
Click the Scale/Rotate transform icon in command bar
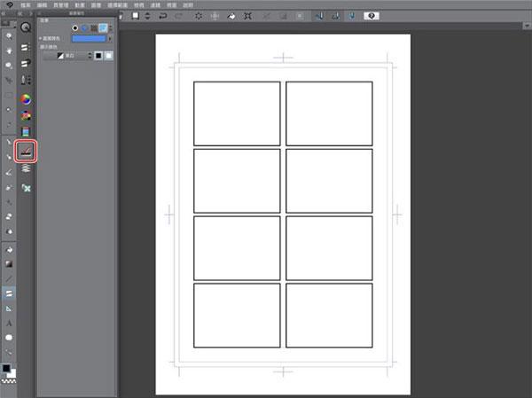(x=247, y=16)
